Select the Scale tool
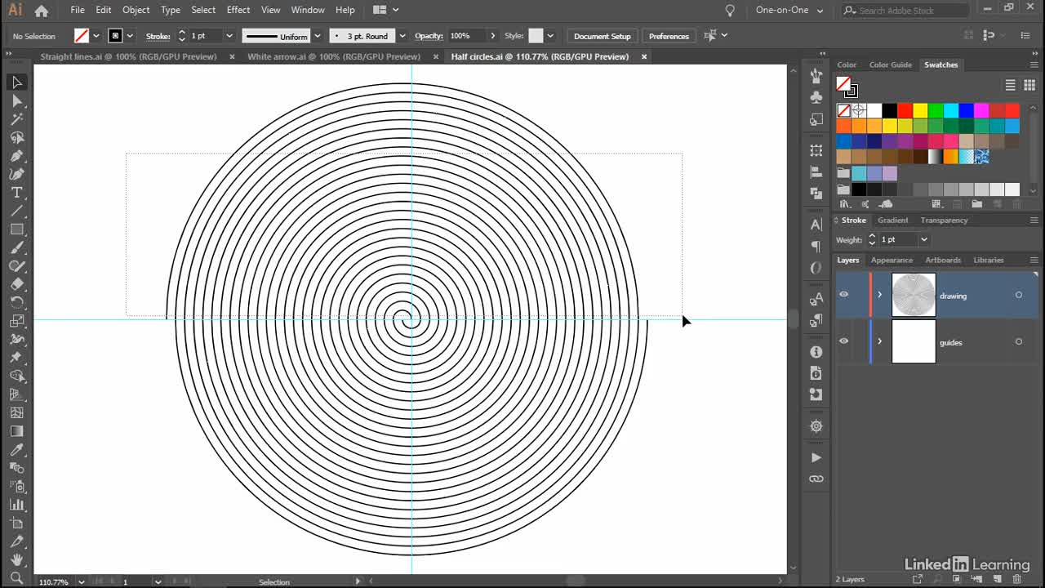Image resolution: width=1045 pixels, height=588 pixels. (x=16, y=321)
